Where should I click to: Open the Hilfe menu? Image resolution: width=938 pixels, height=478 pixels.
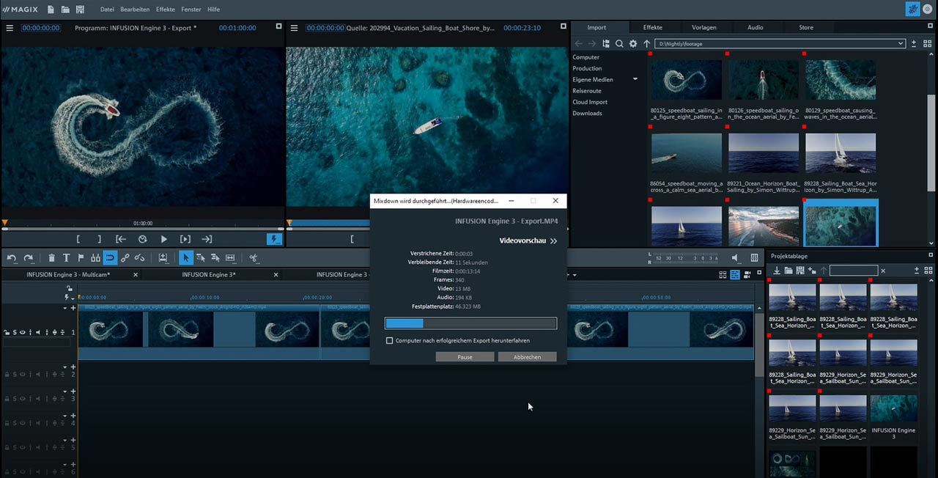[214, 10]
